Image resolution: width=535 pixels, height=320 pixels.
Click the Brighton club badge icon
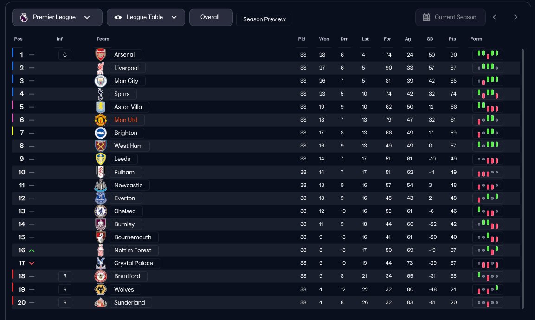coord(101,133)
